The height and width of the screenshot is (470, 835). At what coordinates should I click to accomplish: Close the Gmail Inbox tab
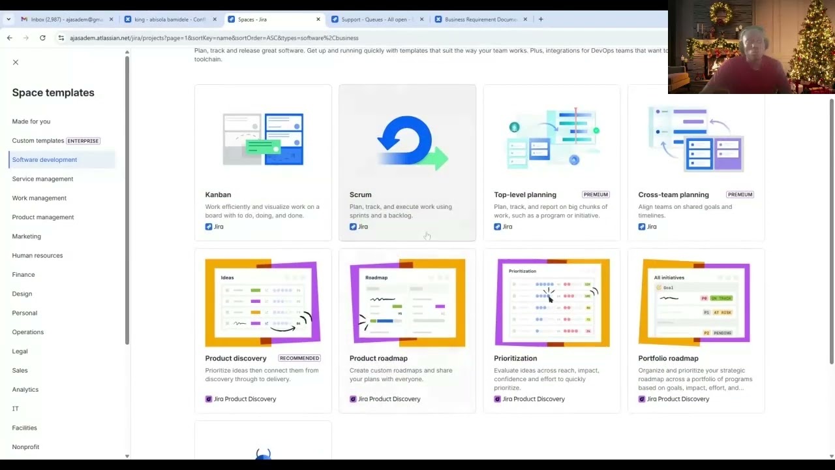coord(111,20)
